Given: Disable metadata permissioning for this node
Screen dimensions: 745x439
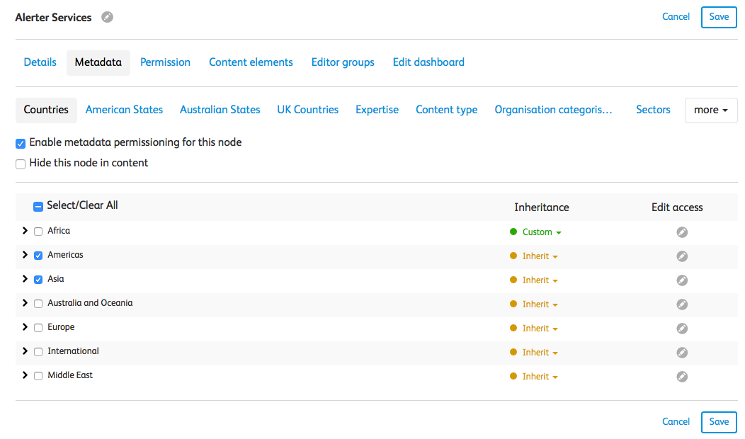Looking at the screenshot, I should point(21,143).
